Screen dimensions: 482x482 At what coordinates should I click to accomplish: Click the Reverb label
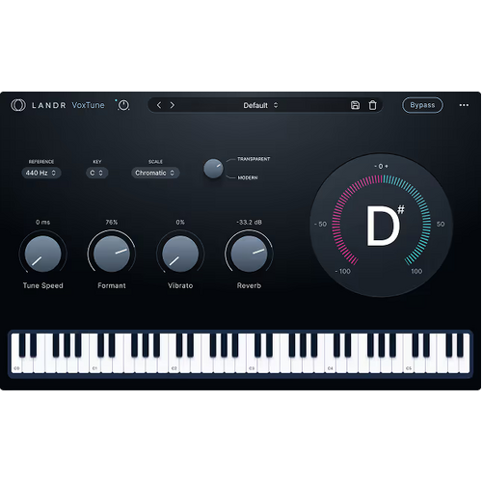pyautogui.click(x=249, y=285)
